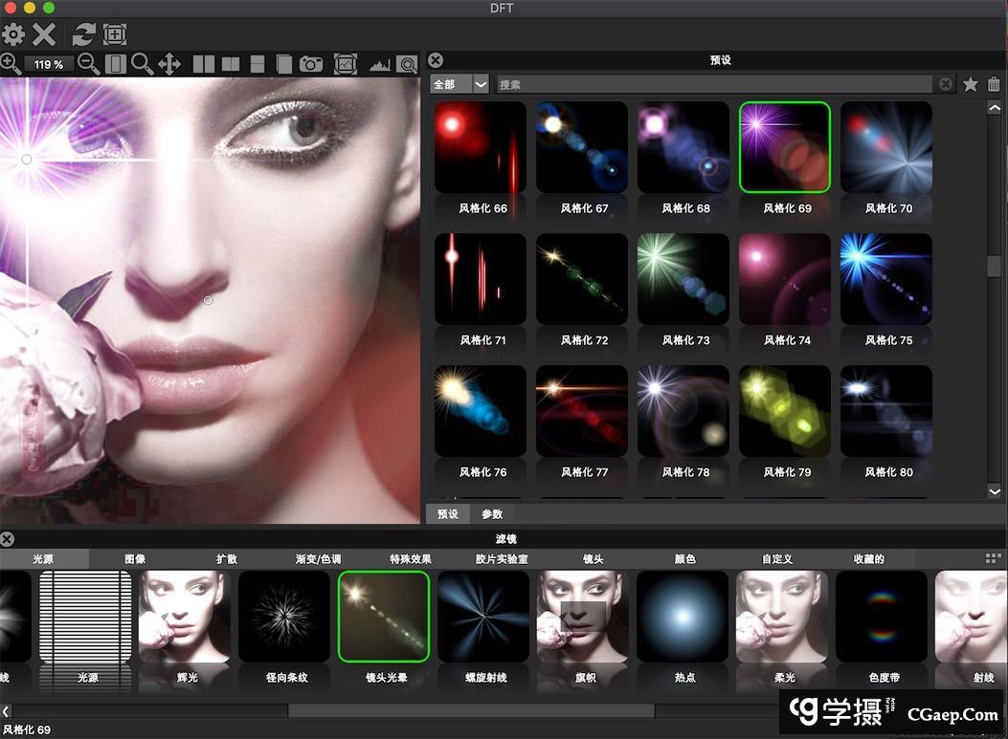Open settings with the gear icon
The image size is (1008, 739).
click(x=13, y=35)
